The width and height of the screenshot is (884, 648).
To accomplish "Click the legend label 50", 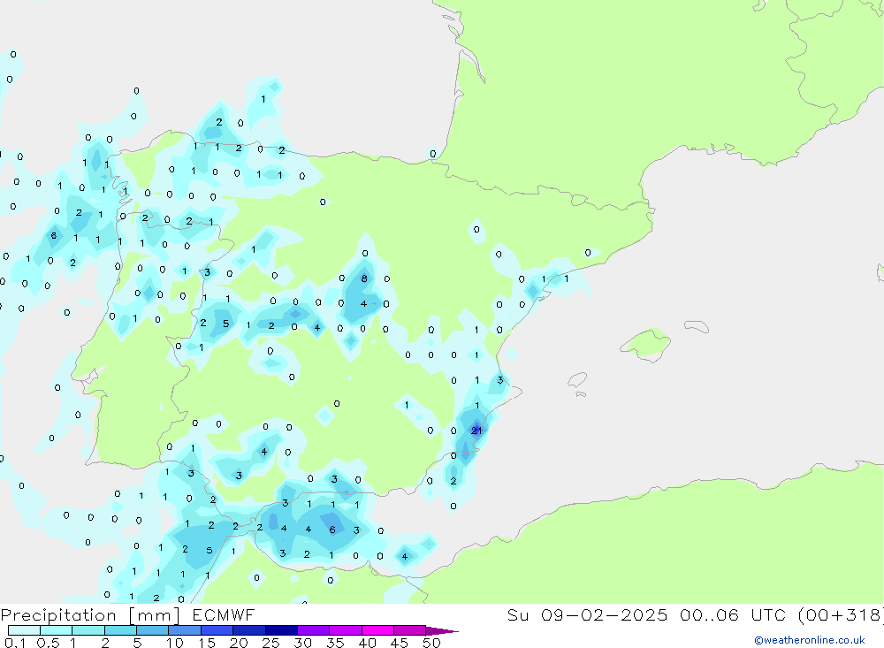I will (431, 643).
